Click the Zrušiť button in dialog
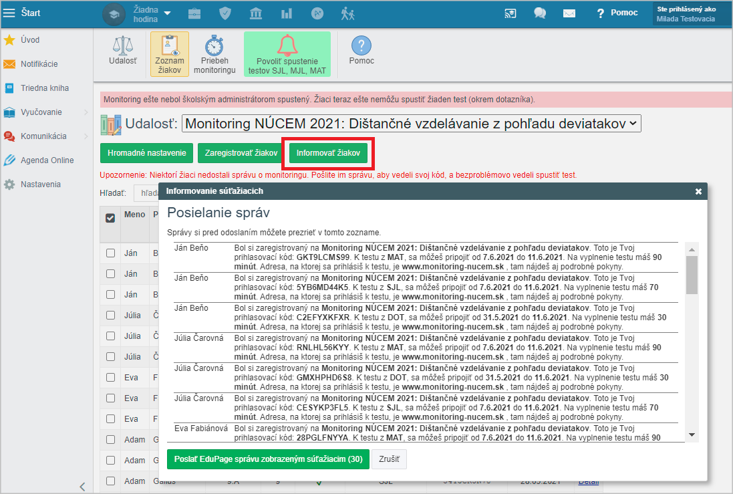 tap(390, 459)
